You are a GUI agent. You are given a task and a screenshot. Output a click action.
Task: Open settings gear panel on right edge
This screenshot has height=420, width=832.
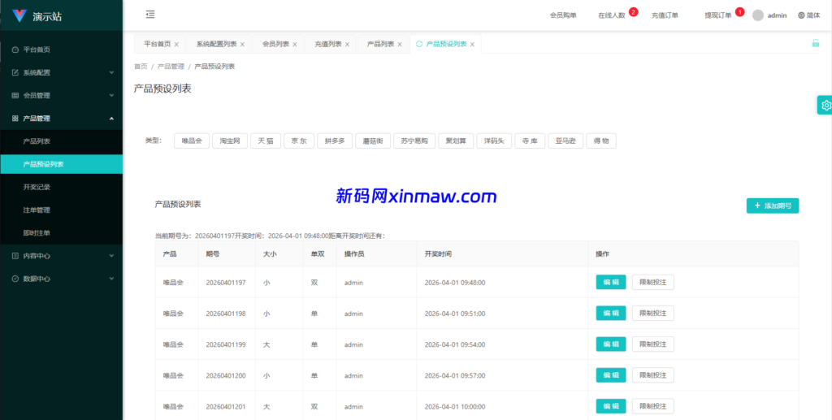[825, 106]
